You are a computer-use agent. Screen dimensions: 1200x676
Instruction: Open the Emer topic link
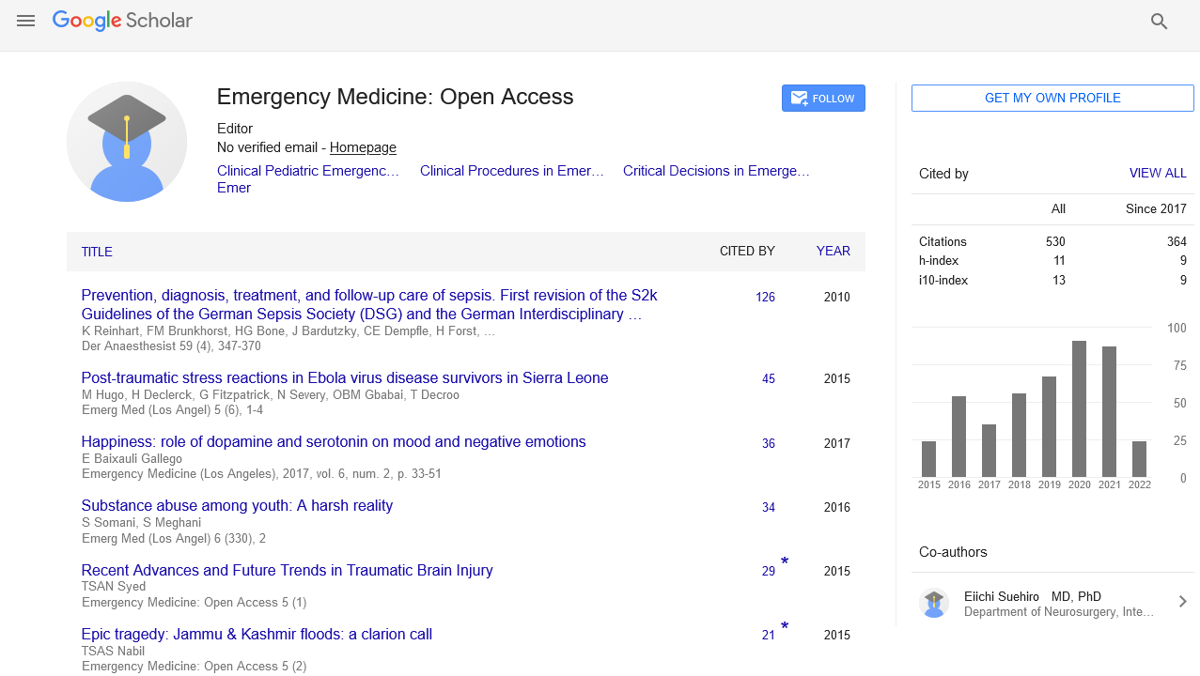click(234, 188)
